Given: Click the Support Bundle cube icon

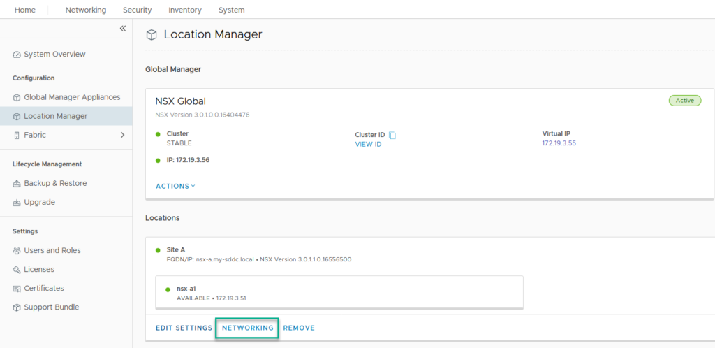Looking at the screenshot, I should coord(17,307).
